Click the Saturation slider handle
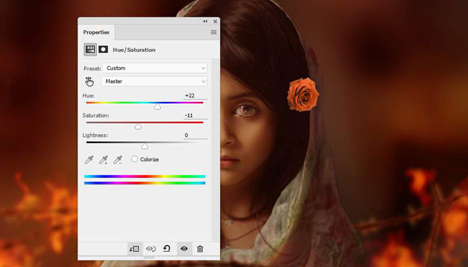Viewport: 468px width, 267px height. click(x=138, y=126)
